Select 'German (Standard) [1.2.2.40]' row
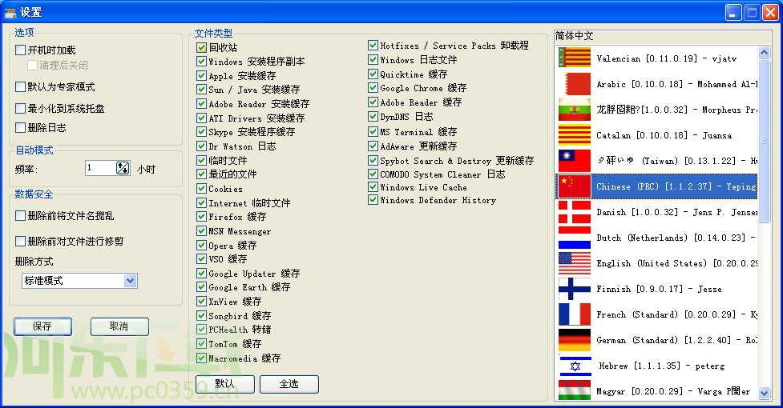 point(657,340)
